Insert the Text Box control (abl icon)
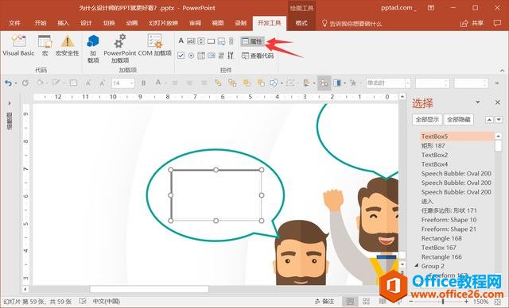 [x=191, y=41]
